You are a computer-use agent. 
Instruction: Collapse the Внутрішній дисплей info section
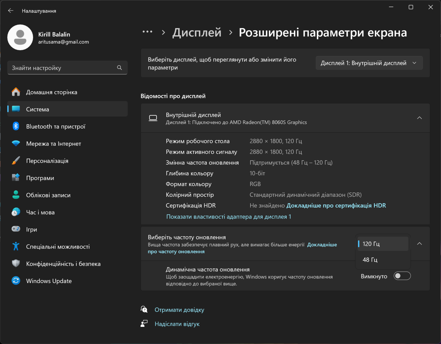point(419,118)
